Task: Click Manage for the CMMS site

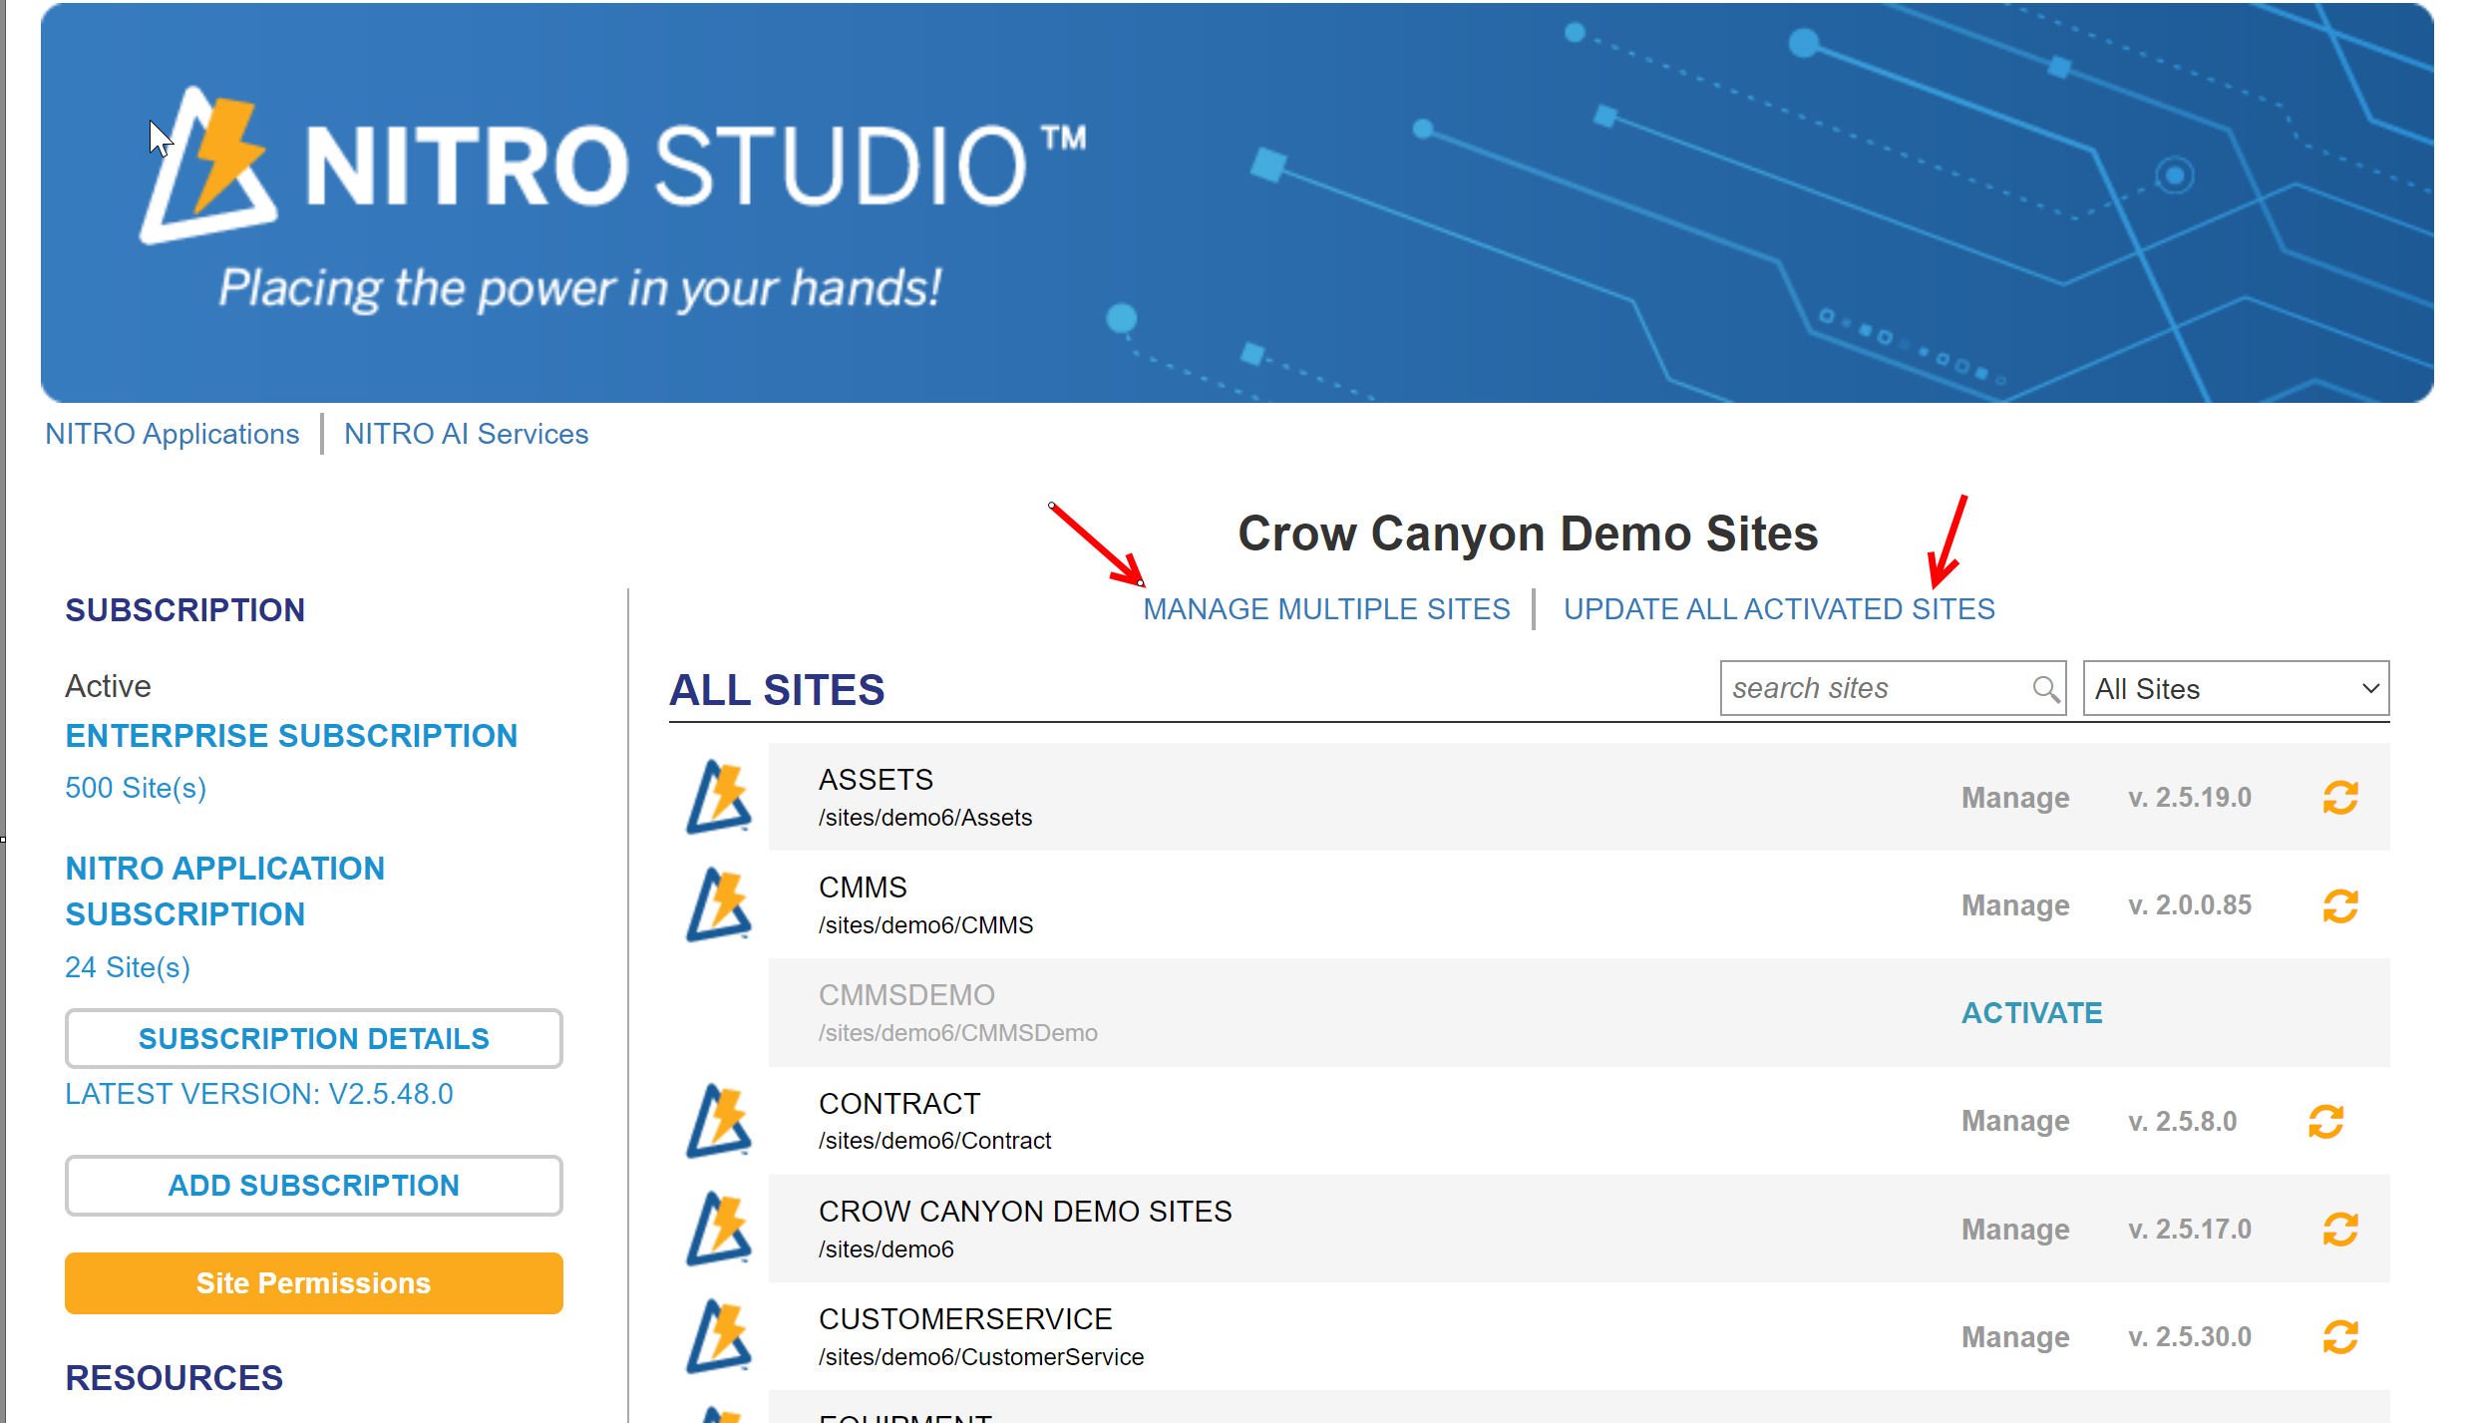Action: coord(2015,905)
